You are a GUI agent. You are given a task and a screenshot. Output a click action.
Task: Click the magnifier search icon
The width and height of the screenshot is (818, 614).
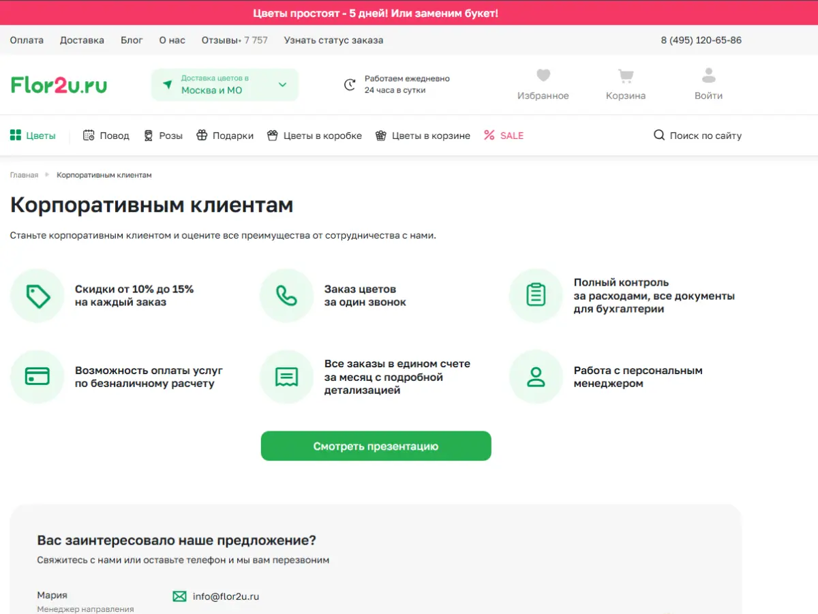click(659, 135)
